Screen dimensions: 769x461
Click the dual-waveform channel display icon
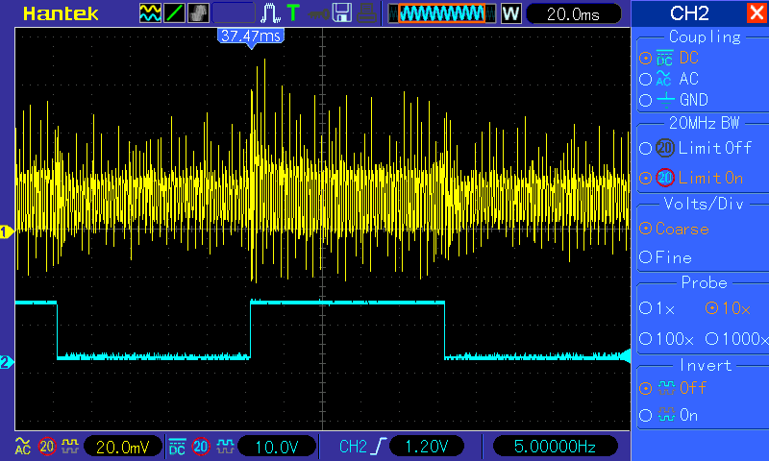[x=150, y=13]
